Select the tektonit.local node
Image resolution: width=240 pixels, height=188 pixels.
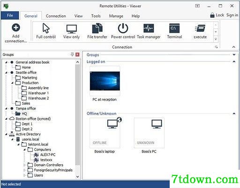pyautogui.click(x=35, y=145)
